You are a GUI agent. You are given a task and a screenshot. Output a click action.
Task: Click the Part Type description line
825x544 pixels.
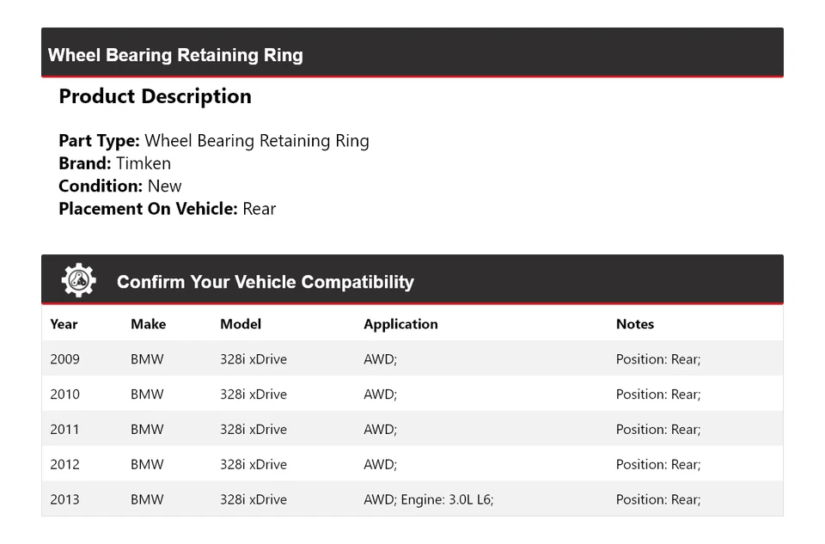point(214,141)
